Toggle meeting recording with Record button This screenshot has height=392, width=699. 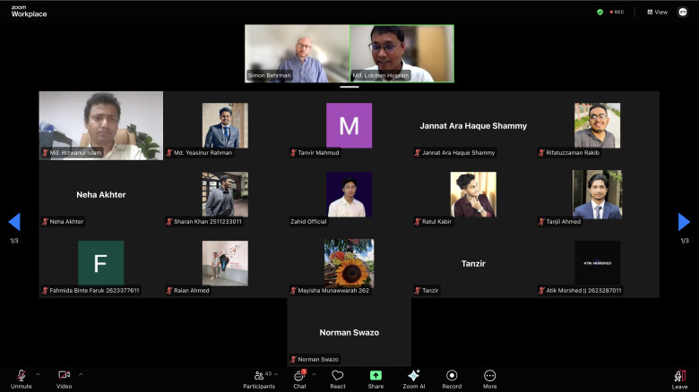452,379
